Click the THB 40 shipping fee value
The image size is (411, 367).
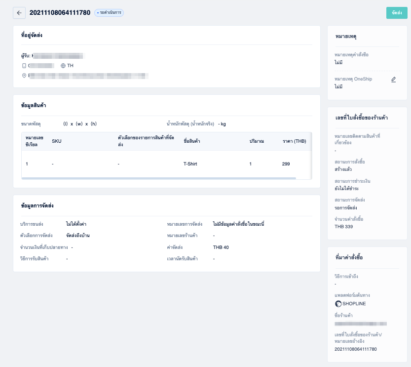(221, 247)
